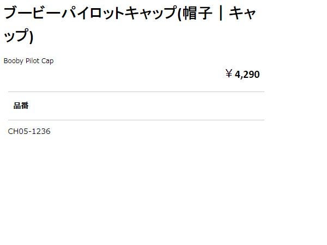Click the second line of the title

click(19, 37)
